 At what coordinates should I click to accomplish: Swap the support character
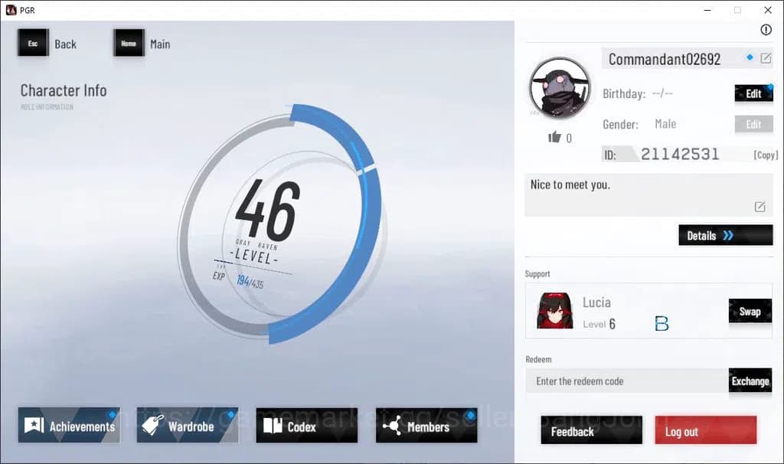(x=750, y=312)
